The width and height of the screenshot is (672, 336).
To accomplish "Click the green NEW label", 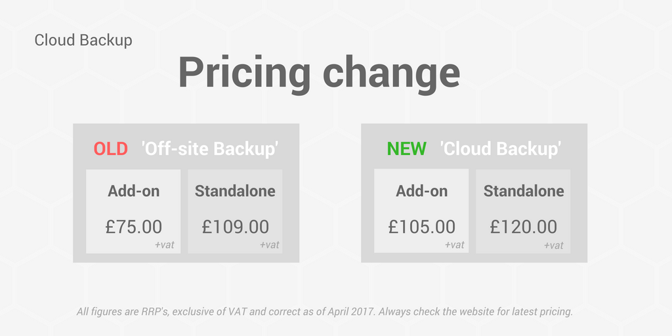I will point(406,149).
